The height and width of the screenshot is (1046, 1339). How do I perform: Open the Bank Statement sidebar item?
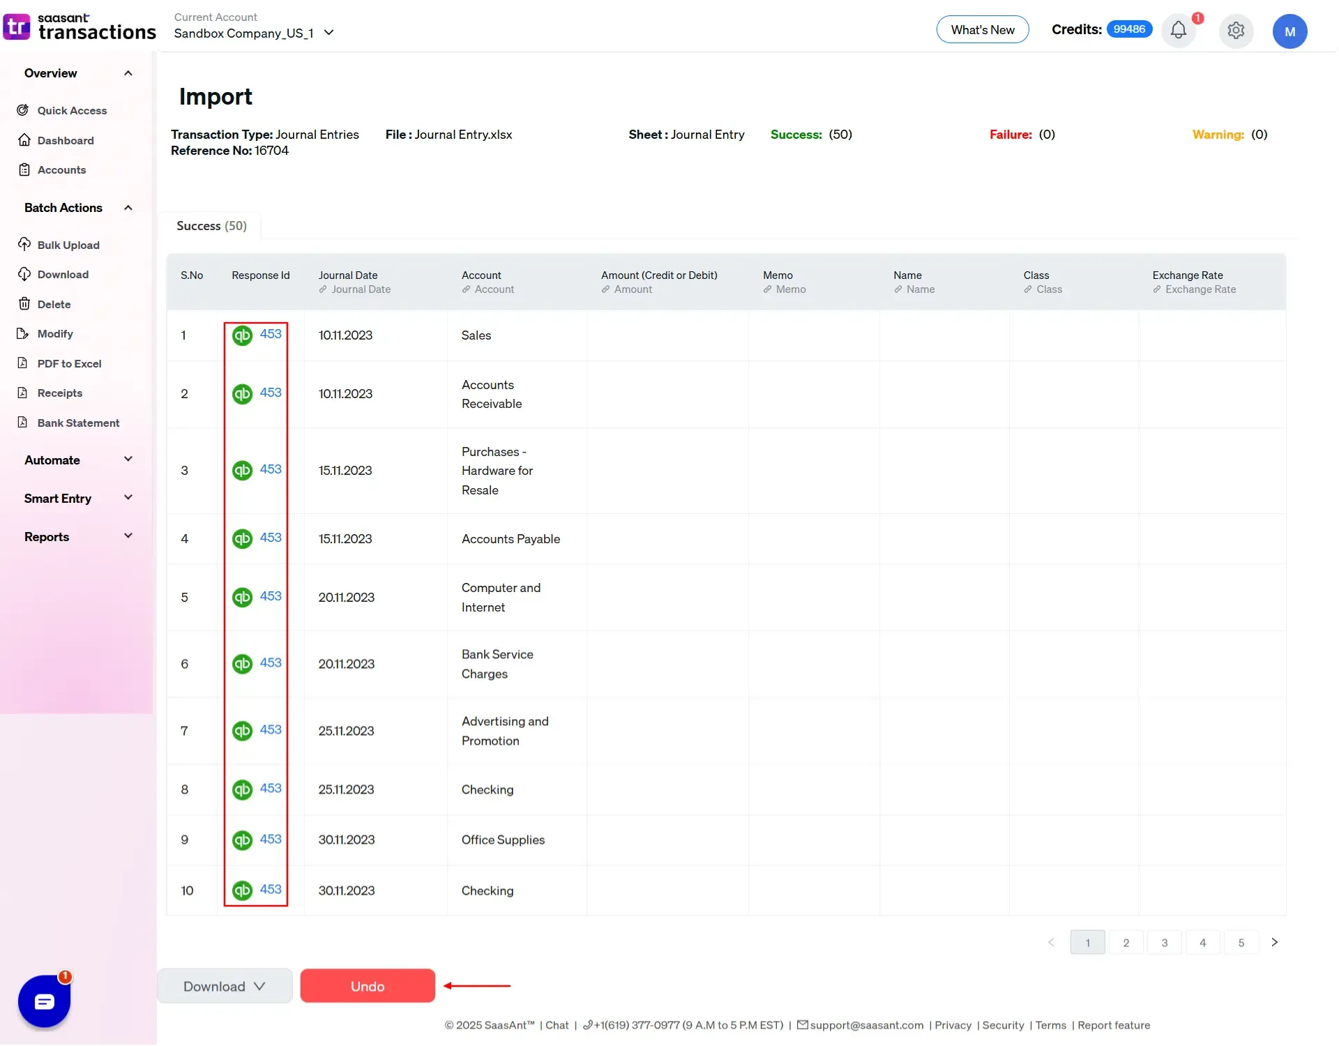(78, 423)
